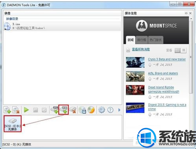Click the Add Image toolbar icon

click(x=7, y=110)
